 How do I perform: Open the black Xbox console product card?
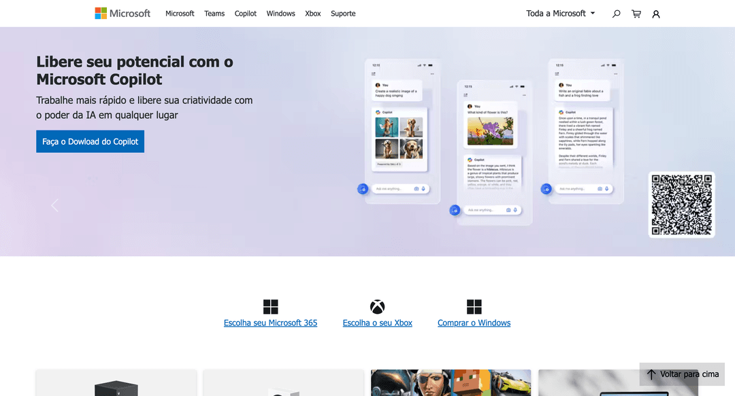(116, 383)
